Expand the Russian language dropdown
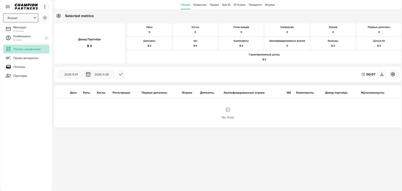This screenshot has width=402, height=191. click(x=21, y=18)
